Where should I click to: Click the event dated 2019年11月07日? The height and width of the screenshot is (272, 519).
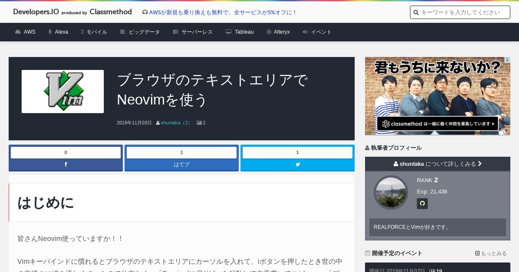[x=438, y=268]
